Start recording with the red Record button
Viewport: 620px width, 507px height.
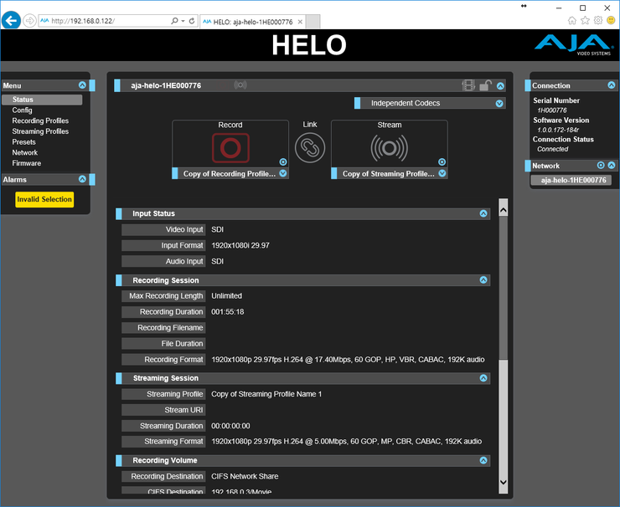(x=230, y=148)
